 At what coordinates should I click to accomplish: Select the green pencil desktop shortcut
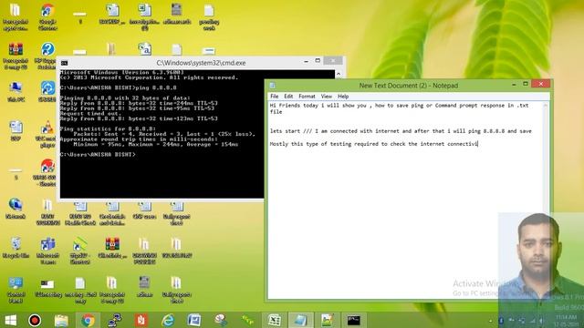click(80, 251)
